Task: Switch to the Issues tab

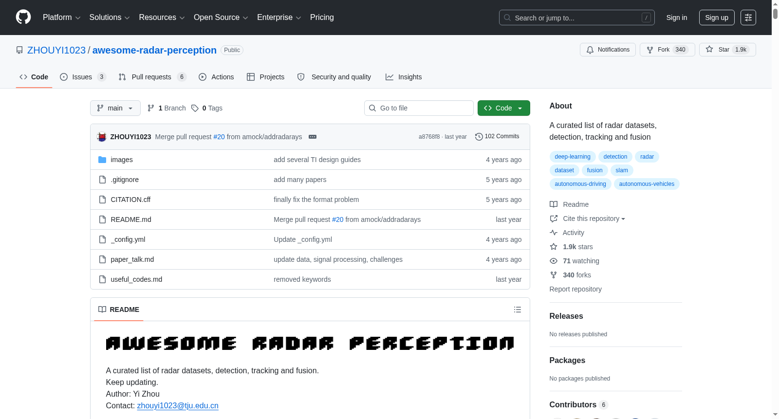Action: tap(83, 77)
